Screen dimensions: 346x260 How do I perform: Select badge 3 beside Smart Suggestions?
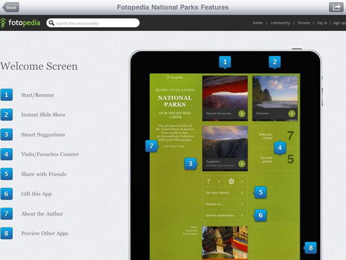click(x=6, y=134)
